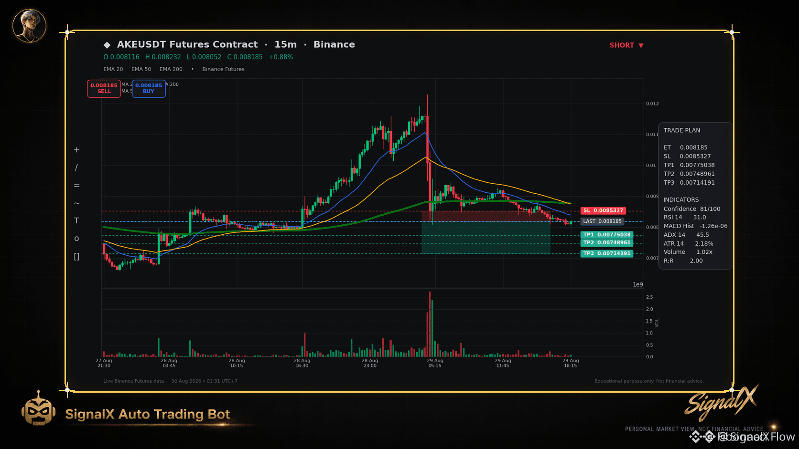Click the Educational purpose only disclaimer
Image resolution: width=799 pixels, height=449 pixels.
pyautogui.click(x=649, y=381)
